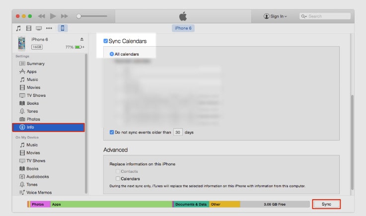Open the search magnifier options dropdown

pyautogui.click(x=304, y=16)
